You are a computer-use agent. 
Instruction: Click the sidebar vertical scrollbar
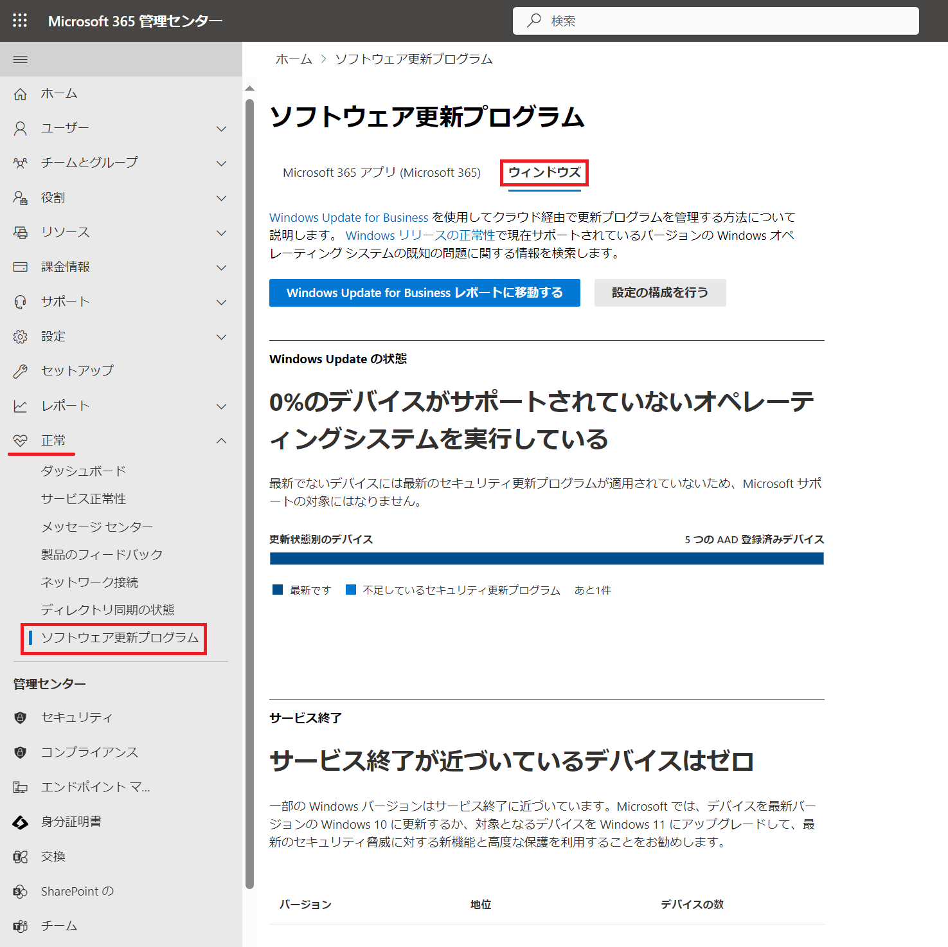(250, 493)
